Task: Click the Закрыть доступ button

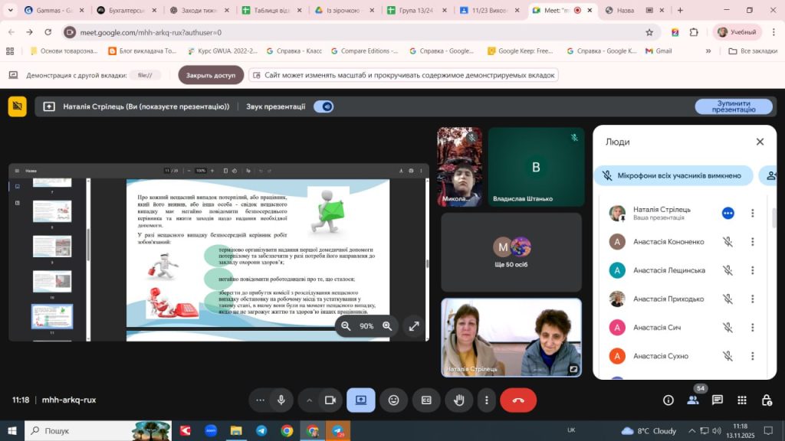Action: pyautogui.click(x=211, y=75)
